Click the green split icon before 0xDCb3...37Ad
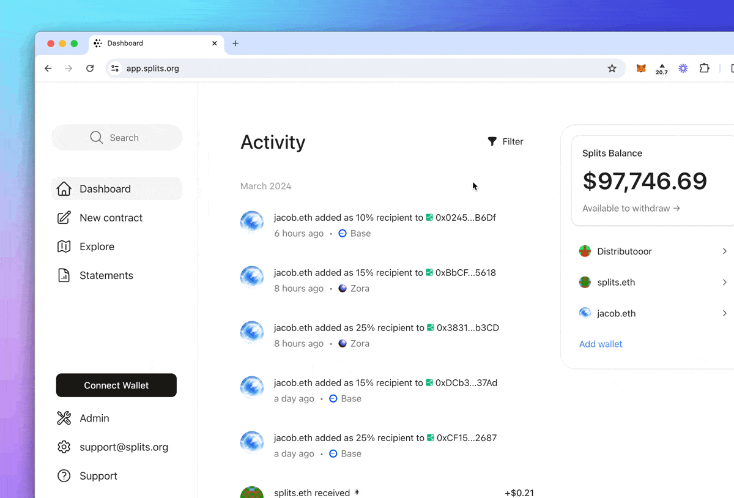The height and width of the screenshot is (498, 734). [429, 383]
